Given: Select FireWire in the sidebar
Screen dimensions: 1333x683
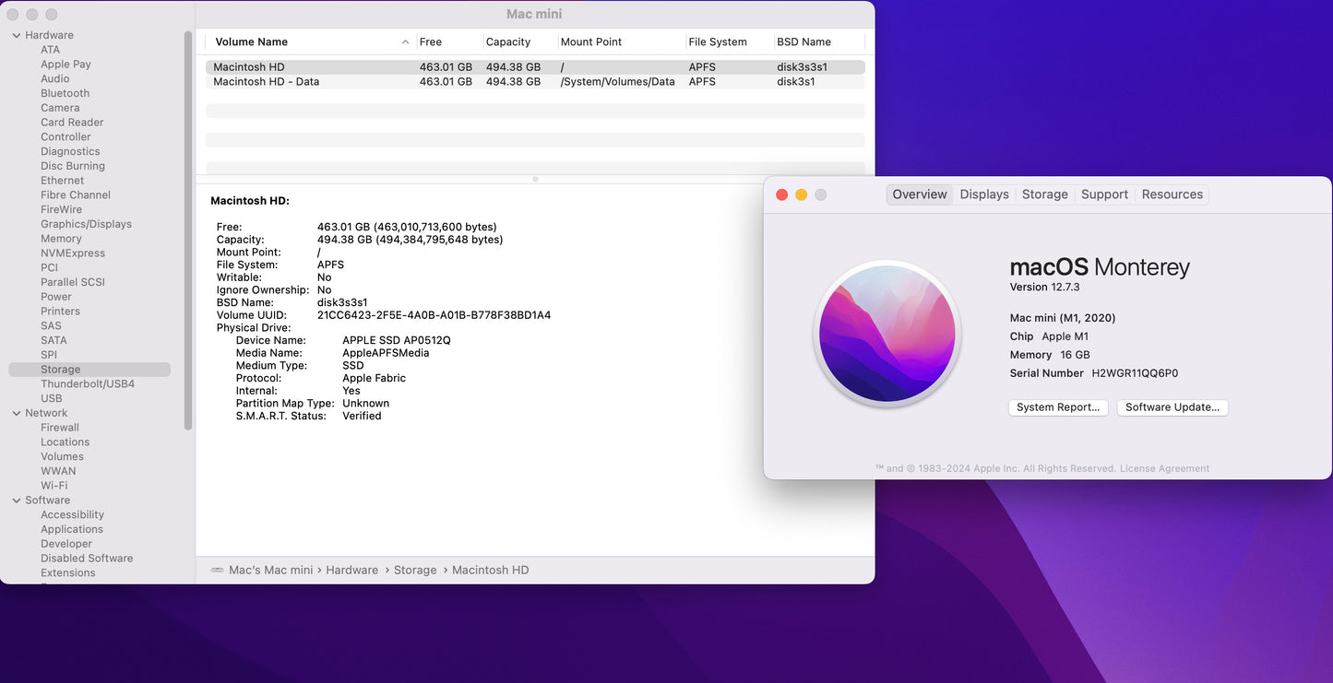Looking at the screenshot, I should (x=61, y=209).
